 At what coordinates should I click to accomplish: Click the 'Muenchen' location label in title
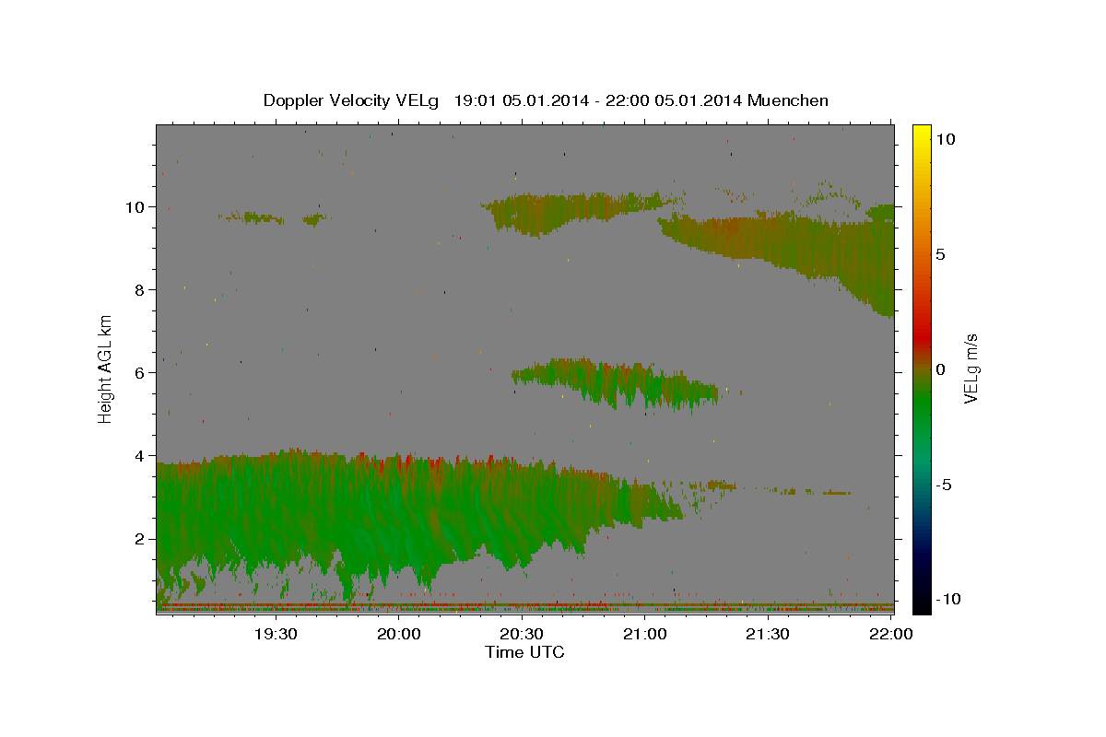coord(788,100)
